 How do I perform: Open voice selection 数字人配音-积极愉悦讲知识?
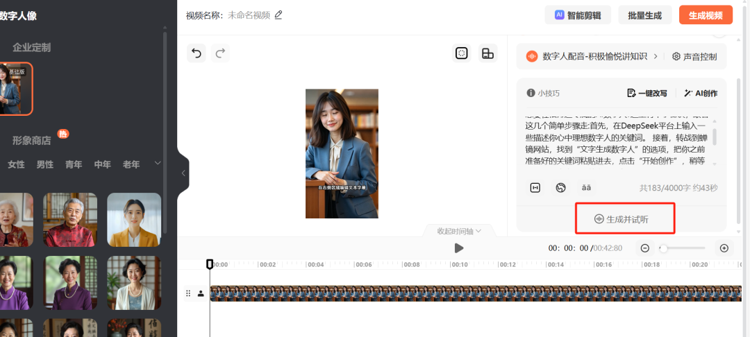[x=594, y=56]
